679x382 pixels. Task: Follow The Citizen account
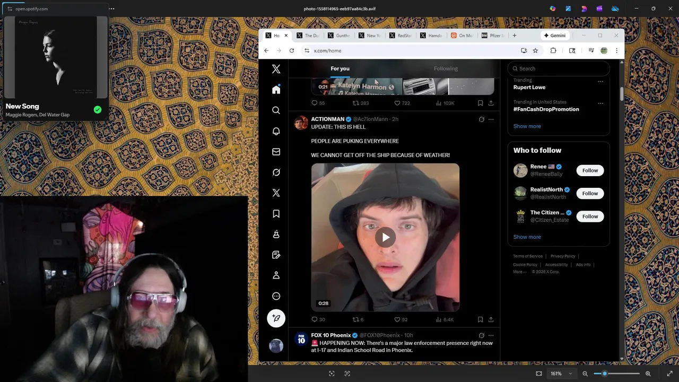coord(590,216)
